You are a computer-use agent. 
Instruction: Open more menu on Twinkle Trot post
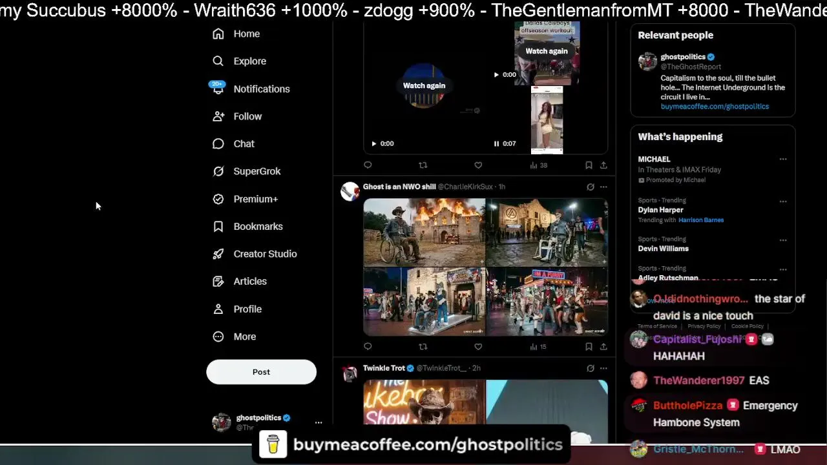coord(603,368)
